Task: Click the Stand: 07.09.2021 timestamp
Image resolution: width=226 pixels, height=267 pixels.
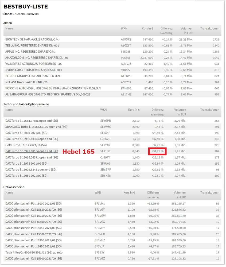Action: pyautogui.click(x=21, y=14)
